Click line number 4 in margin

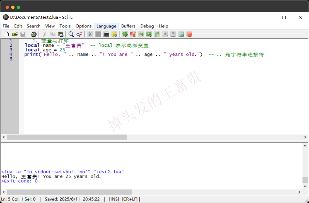tap(11, 54)
